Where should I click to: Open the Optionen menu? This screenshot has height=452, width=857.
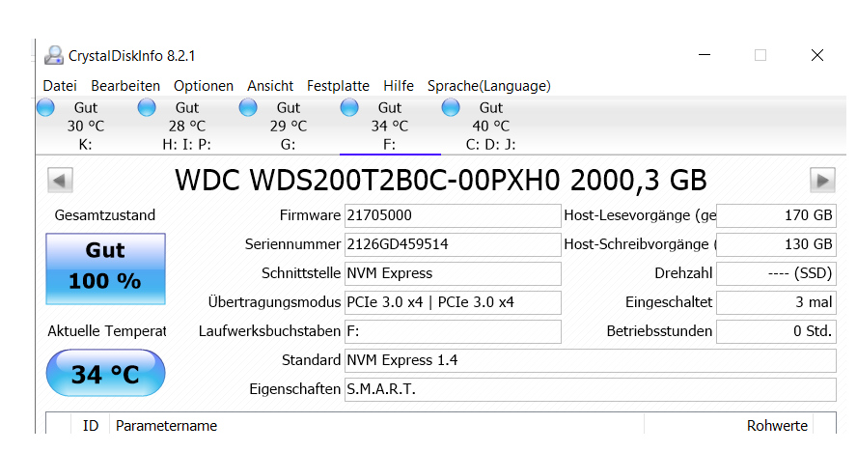pyautogui.click(x=204, y=86)
